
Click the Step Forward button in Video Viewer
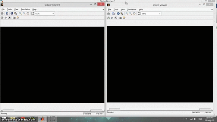pos(112,18)
